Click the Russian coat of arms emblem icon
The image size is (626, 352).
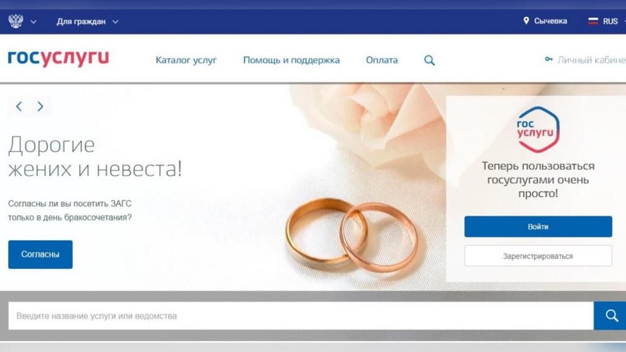15,21
